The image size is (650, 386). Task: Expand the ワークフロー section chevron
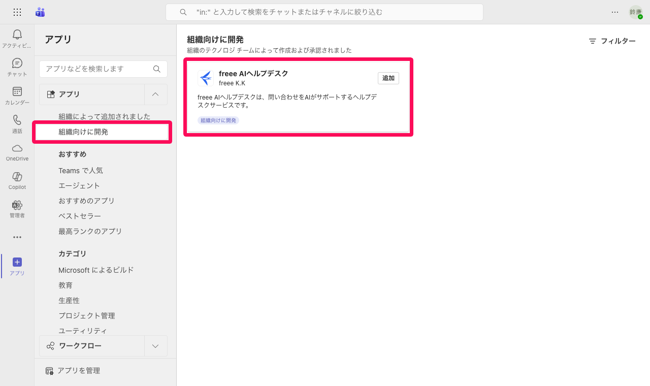[x=156, y=346]
